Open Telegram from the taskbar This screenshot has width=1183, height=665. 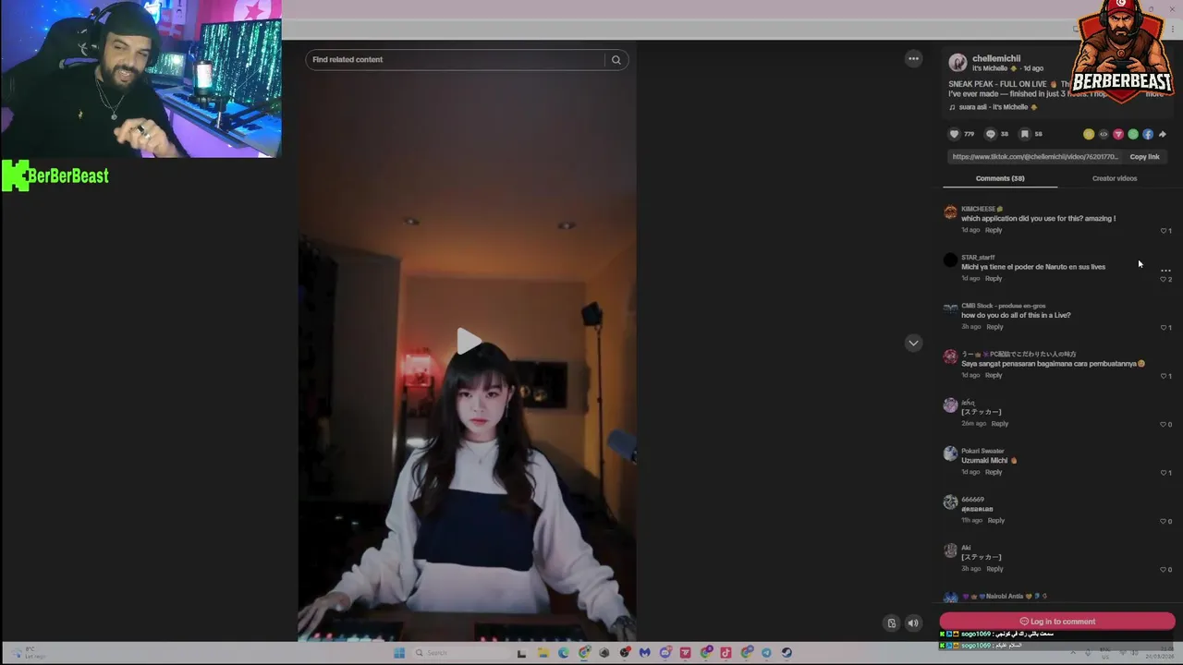766,653
